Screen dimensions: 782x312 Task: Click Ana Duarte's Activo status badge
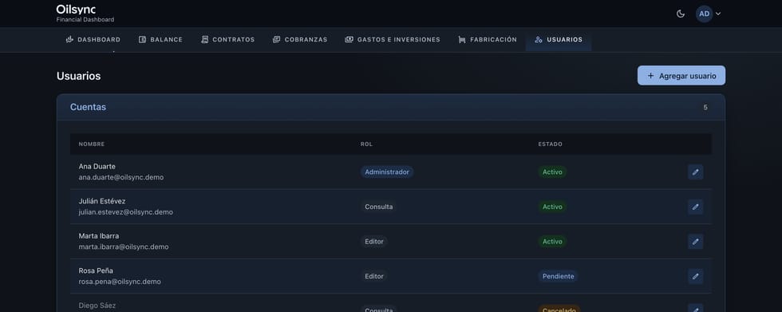coord(552,172)
